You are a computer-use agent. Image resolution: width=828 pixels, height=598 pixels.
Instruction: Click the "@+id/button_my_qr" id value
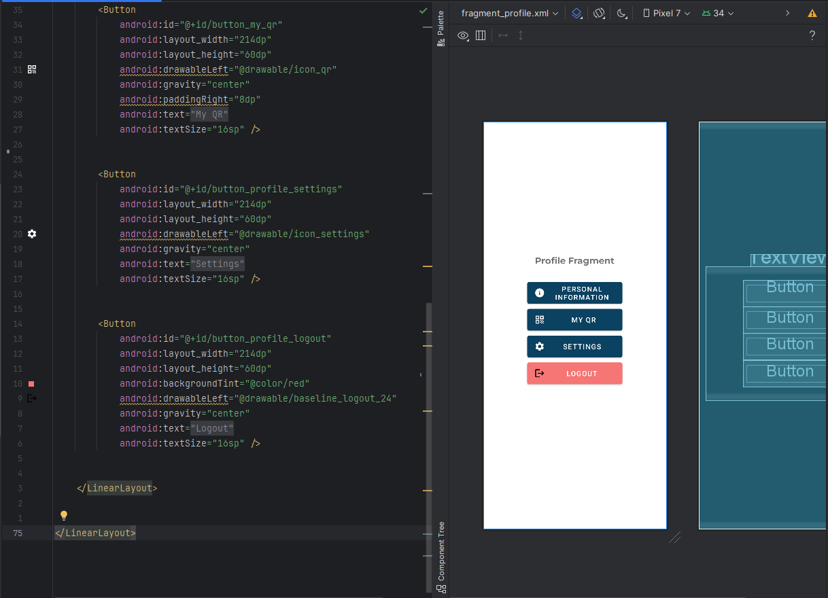tap(230, 24)
